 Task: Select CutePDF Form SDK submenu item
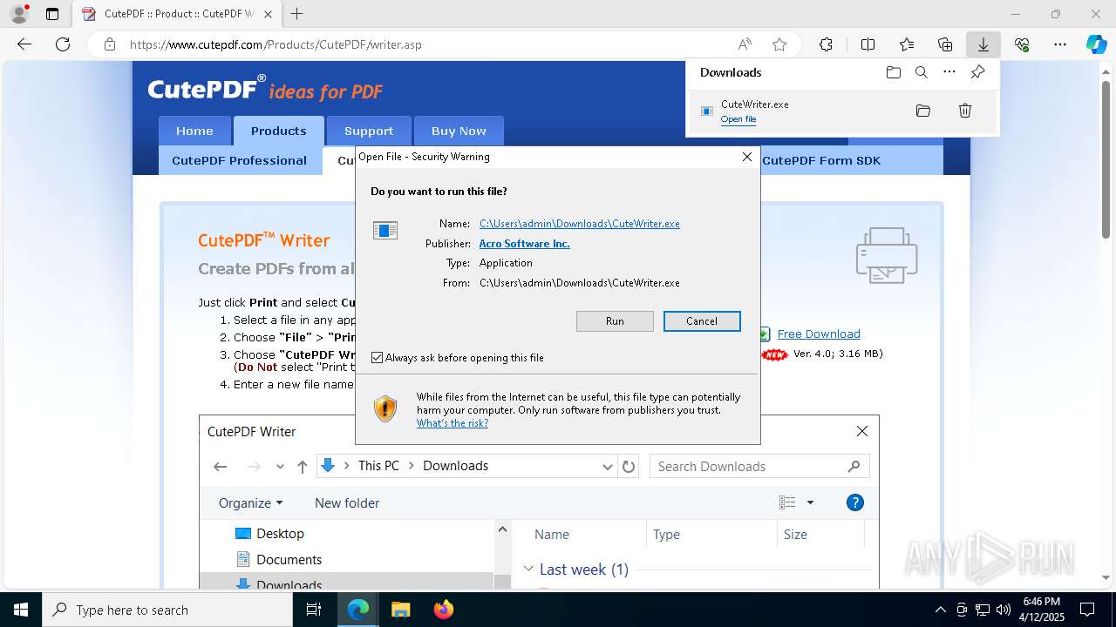click(821, 160)
